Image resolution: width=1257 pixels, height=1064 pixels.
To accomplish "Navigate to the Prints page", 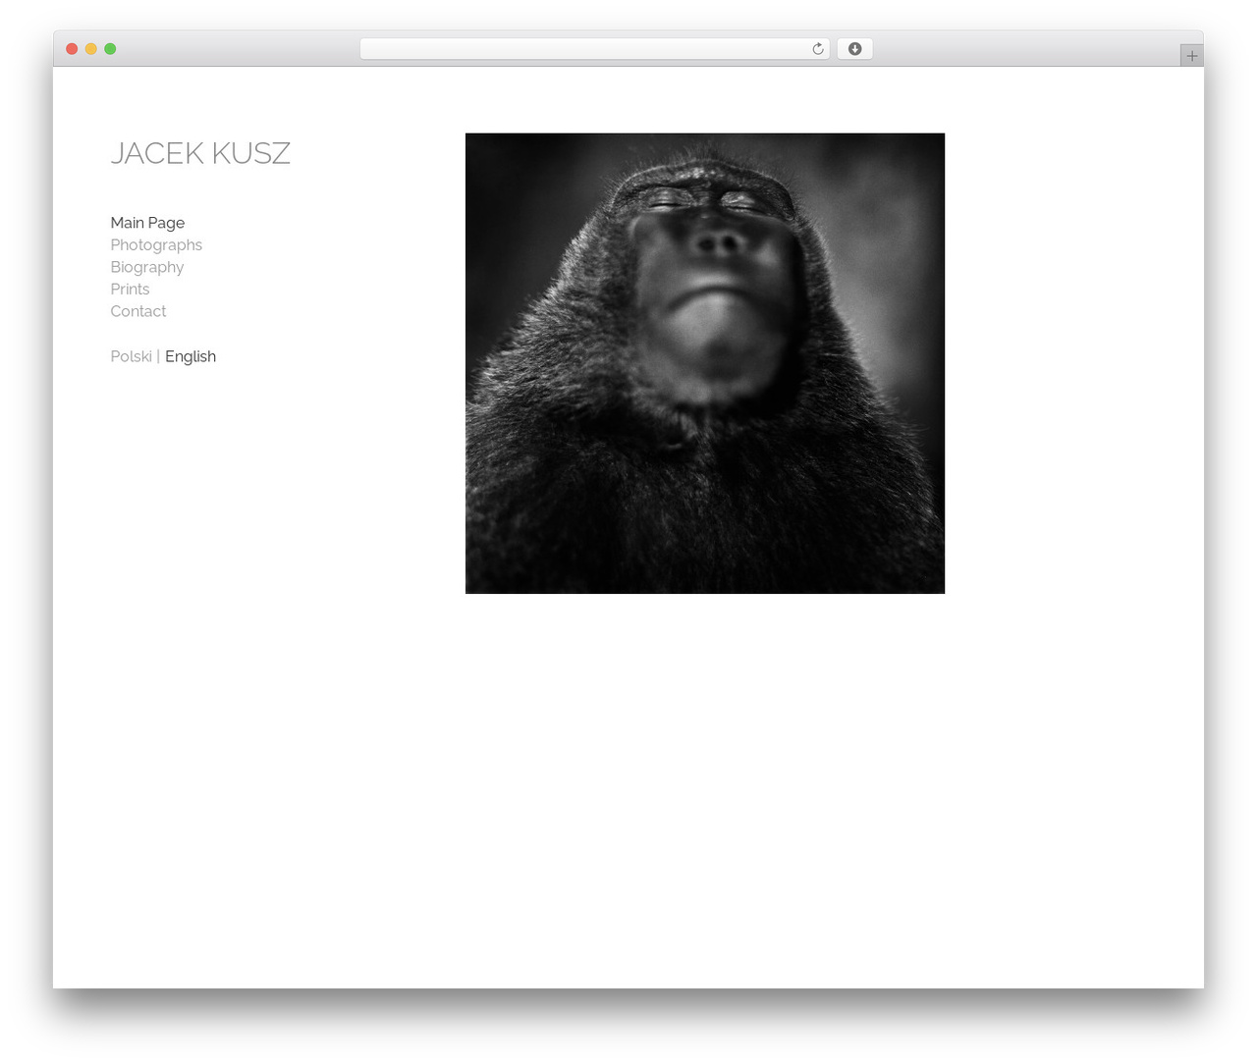I will 130,290.
